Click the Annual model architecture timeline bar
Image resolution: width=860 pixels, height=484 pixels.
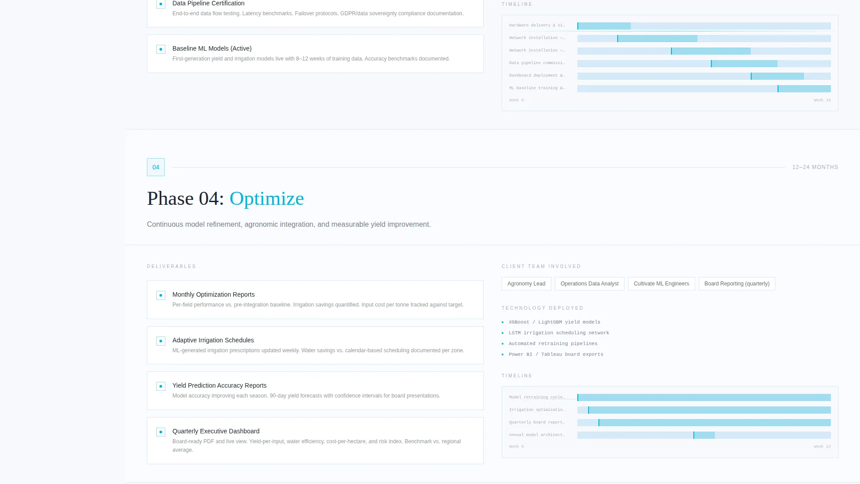704,435
